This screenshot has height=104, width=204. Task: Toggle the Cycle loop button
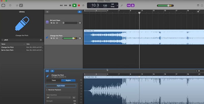tap(83, 5)
